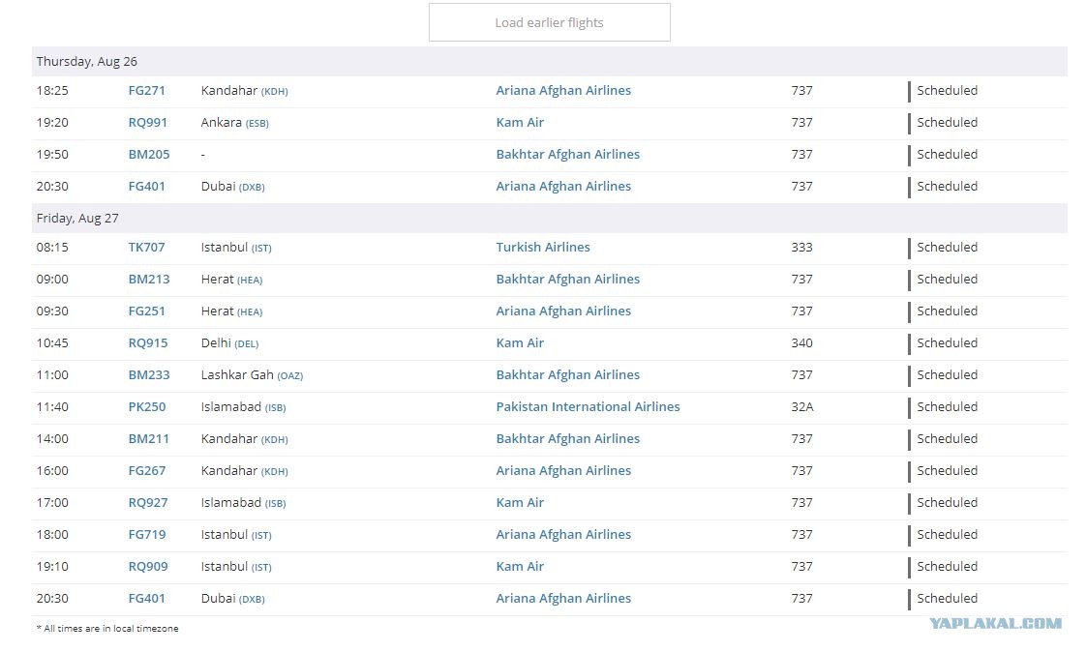Viewport: 1087px width, 652px height.
Task: Click Friday, Aug 27 date header
Action: point(76,219)
